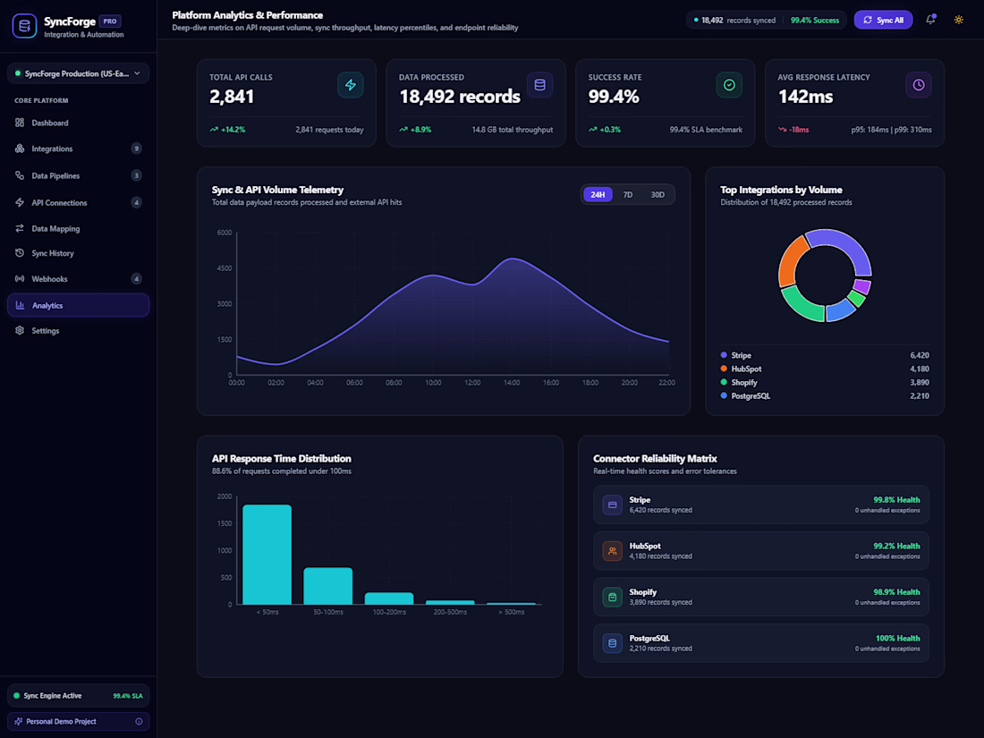Switch telemetry chart to 30D
The image size is (984, 738).
[657, 194]
